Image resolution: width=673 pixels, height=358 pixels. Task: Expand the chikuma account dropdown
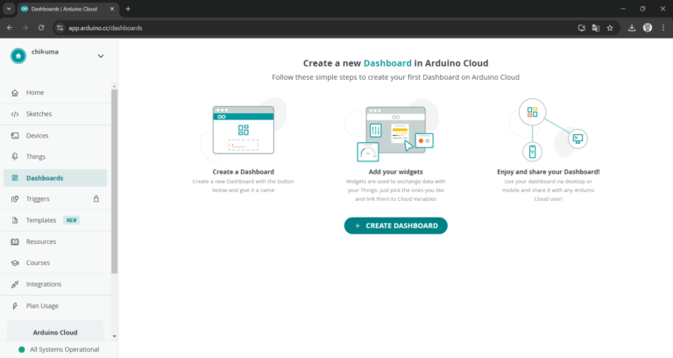100,56
